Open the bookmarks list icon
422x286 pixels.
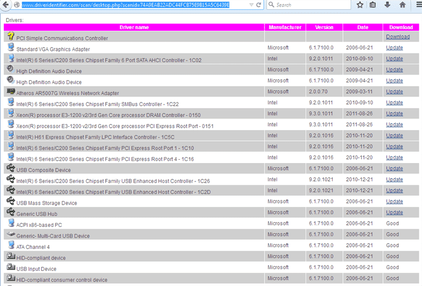coord(373,4)
